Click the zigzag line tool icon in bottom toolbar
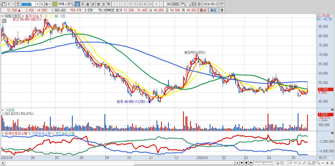Viewport: 335px width, 166px height. click(x=300, y=163)
